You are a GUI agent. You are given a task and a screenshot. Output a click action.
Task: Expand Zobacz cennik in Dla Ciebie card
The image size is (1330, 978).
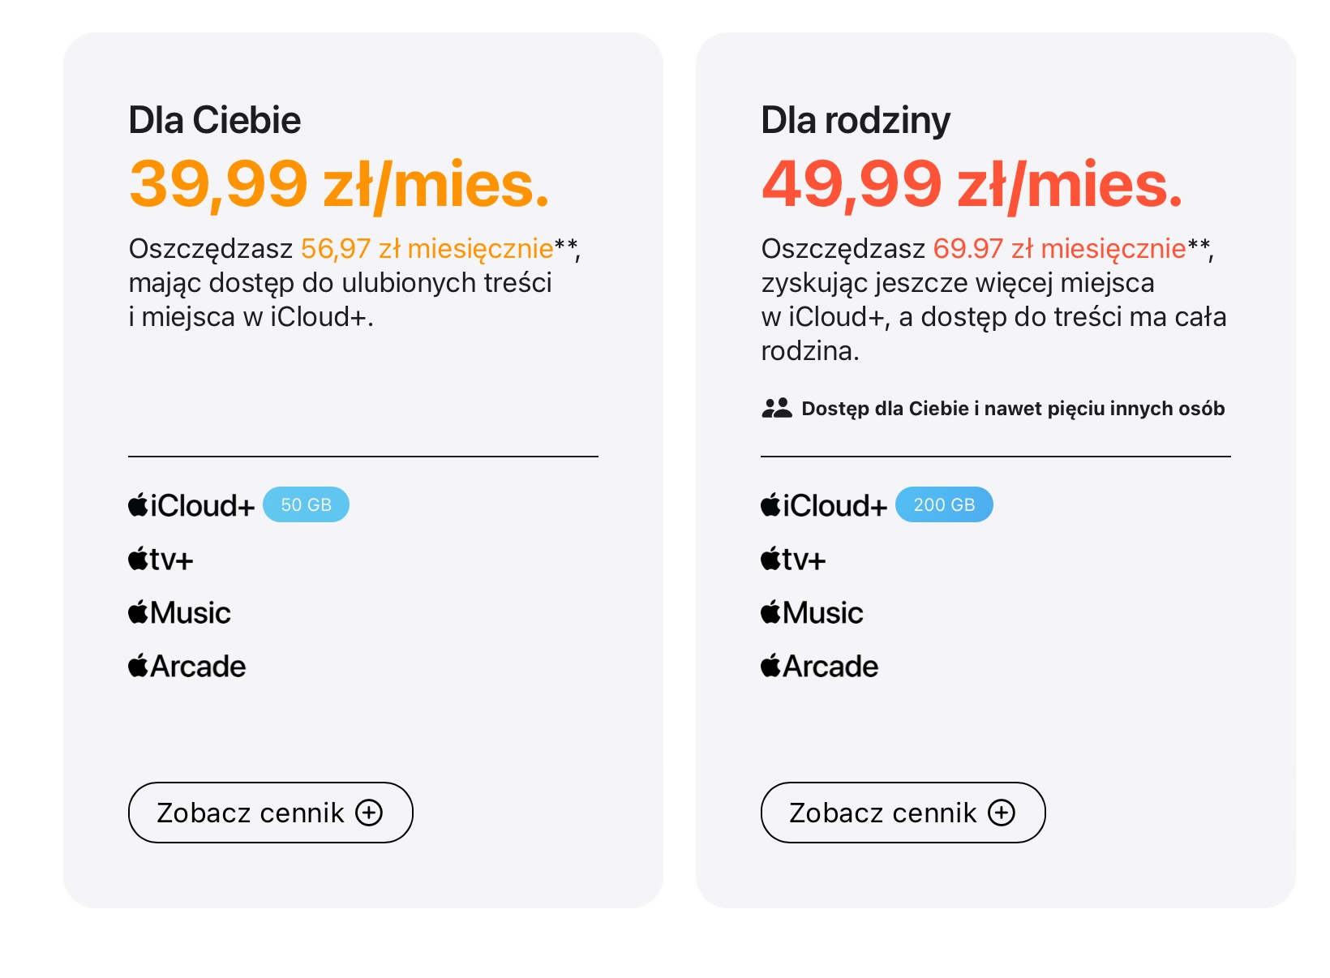(x=271, y=813)
